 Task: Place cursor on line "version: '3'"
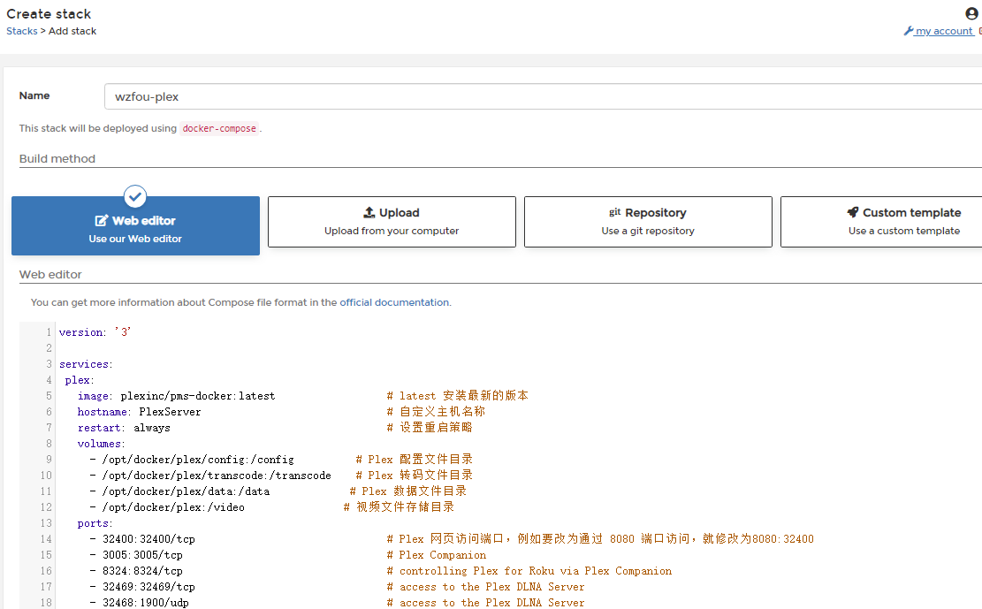95,332
